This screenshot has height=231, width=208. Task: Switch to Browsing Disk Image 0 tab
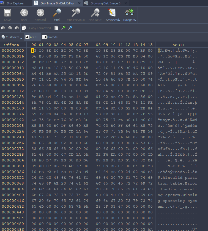tap(105, 3)
